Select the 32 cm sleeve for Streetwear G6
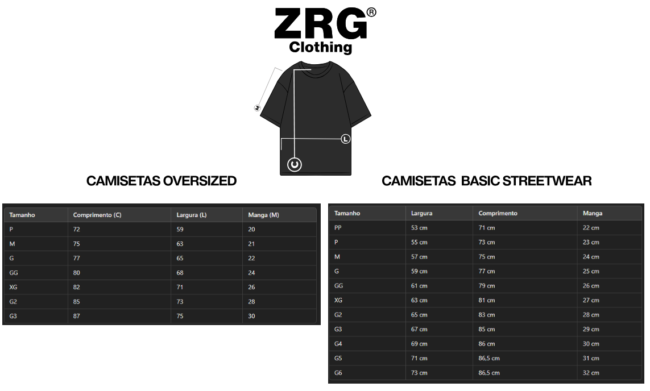Screen dimensions: 650x391 591,373
